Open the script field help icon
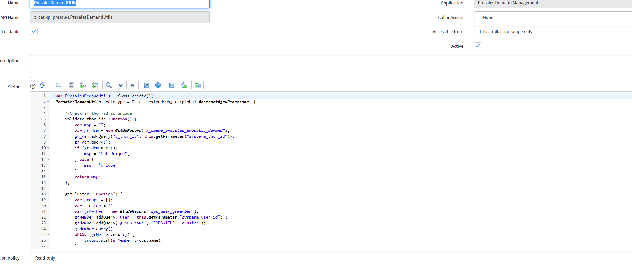 point(33,86)
